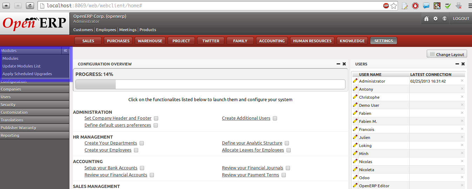Click the Change Layout button

pos(447,54)
